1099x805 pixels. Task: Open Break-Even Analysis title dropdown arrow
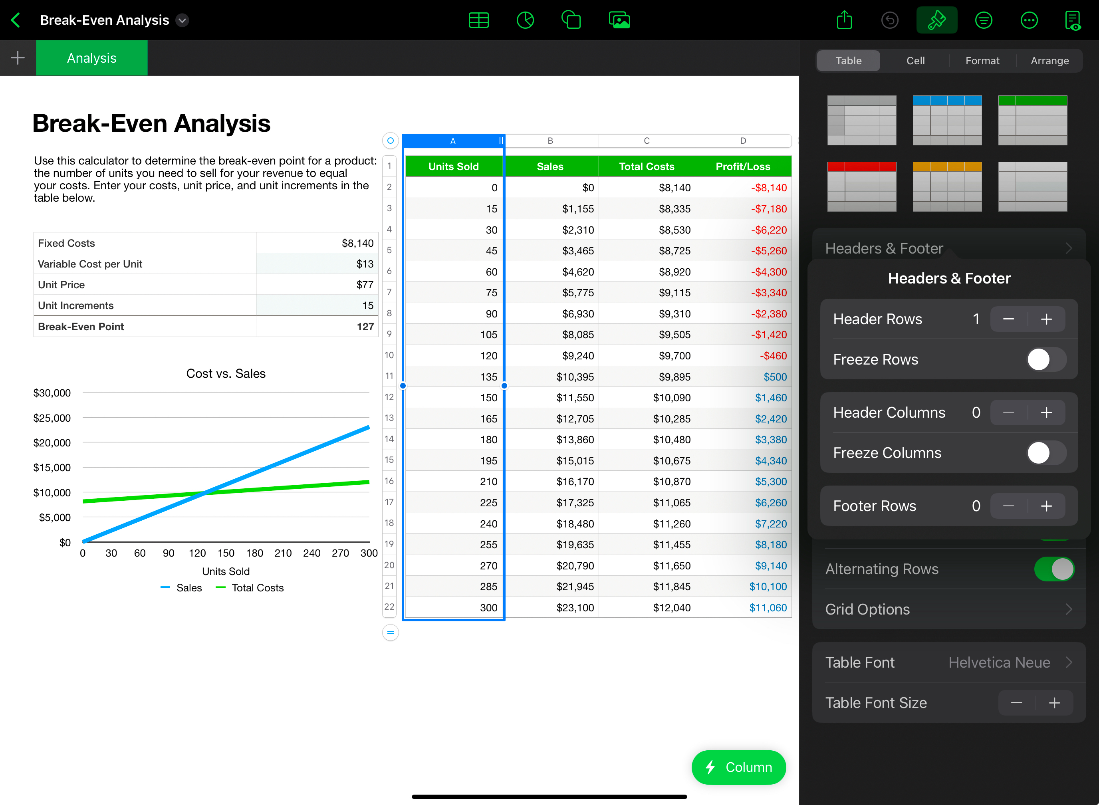[182, 20]
